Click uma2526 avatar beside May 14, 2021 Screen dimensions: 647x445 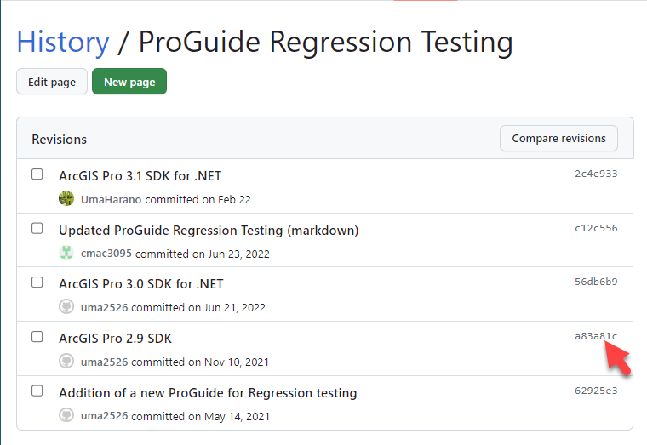coord(66,415)
